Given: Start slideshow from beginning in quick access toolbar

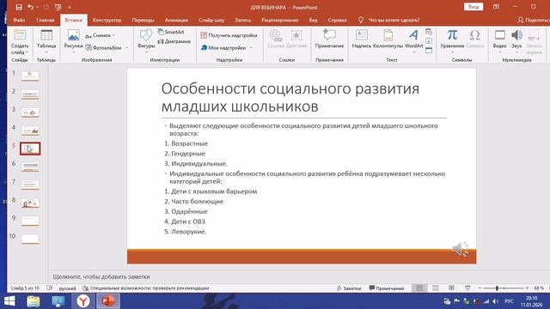Looking at the screenshot, I should [x=58, y=7].
